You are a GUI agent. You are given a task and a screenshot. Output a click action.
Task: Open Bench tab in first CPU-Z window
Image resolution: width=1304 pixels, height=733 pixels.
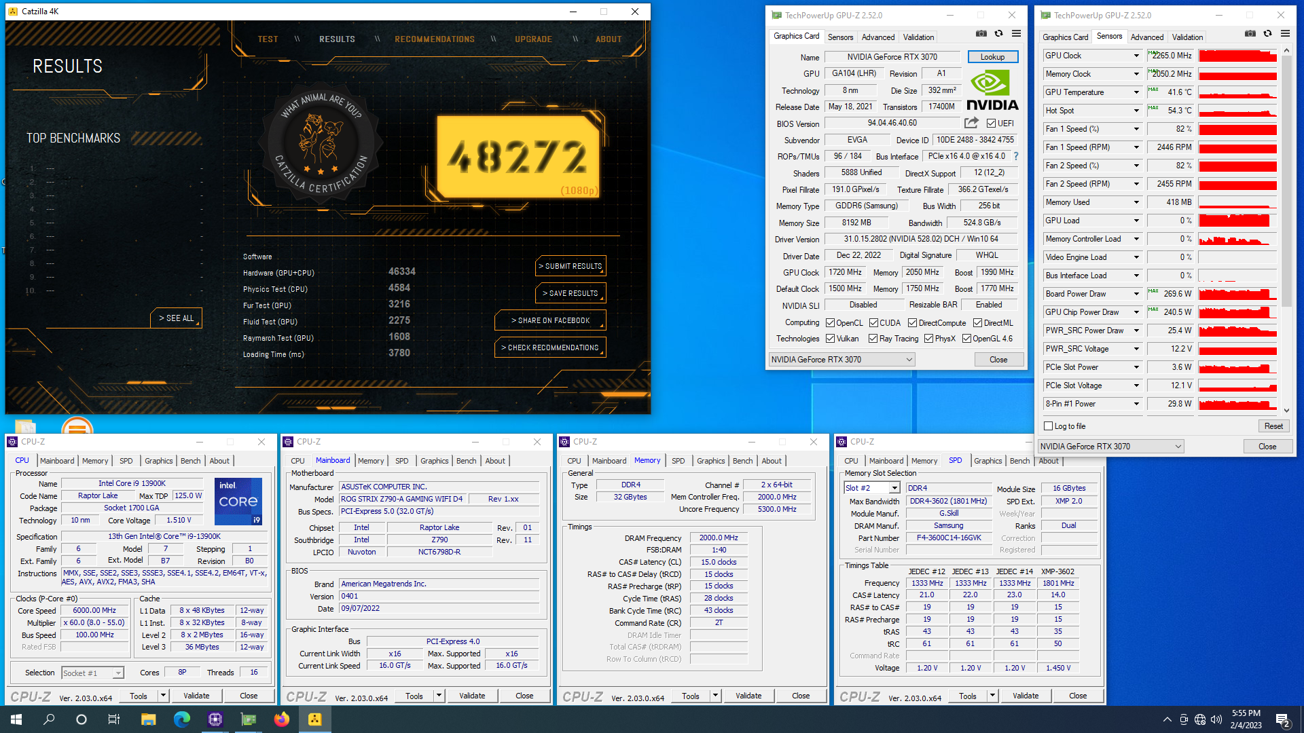(x=190, y=461)
